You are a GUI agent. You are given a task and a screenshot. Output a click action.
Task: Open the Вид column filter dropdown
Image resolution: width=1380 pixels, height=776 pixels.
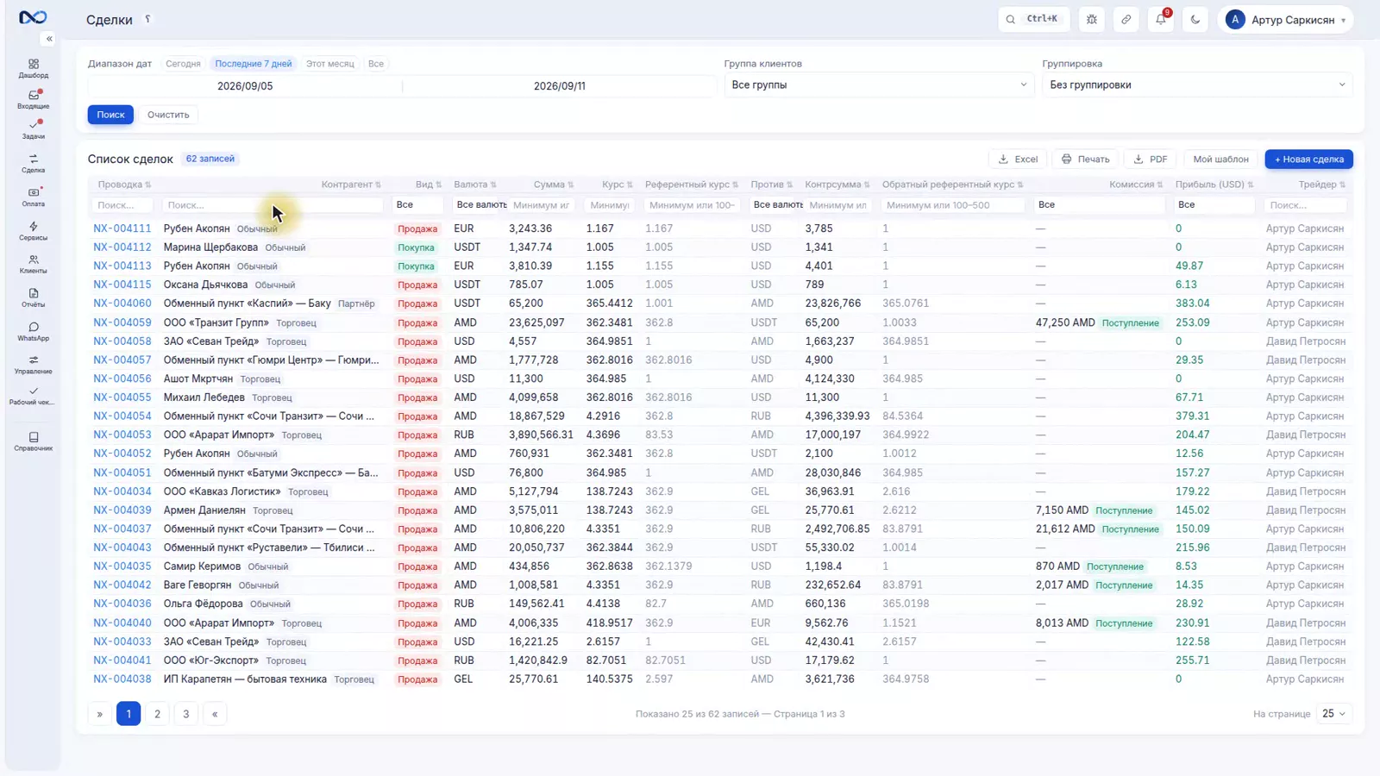pyautogui.click(x=417, y=205)
